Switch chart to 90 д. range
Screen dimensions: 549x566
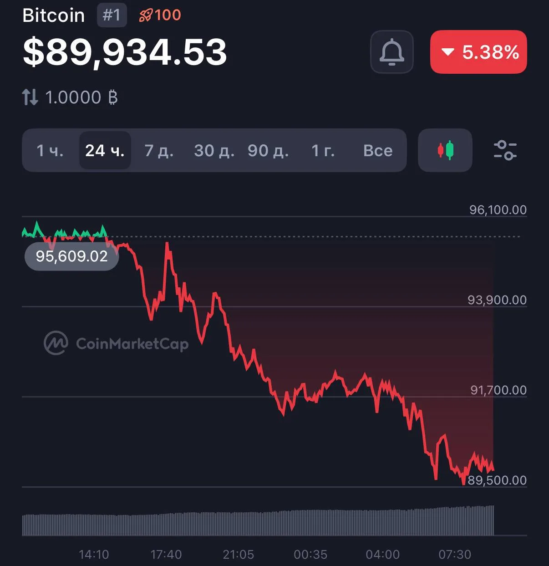(268, 150)
